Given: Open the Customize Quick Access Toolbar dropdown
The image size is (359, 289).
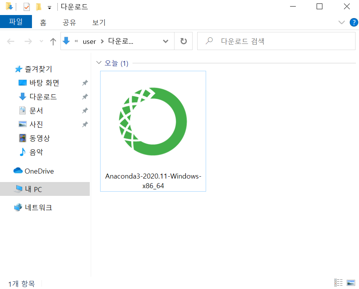Looking at the screenshot, I should click(49, 8).
